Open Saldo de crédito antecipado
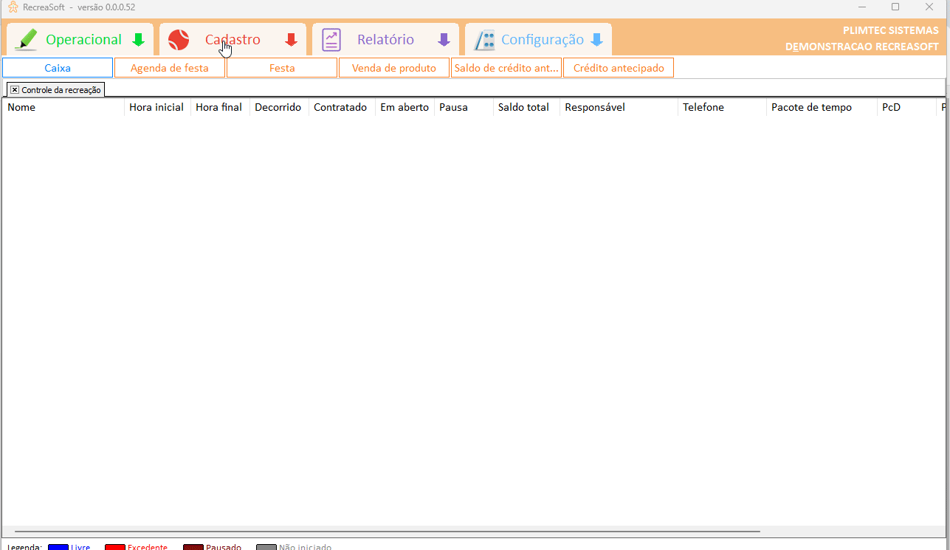950x550 pixels. point(506,68)
